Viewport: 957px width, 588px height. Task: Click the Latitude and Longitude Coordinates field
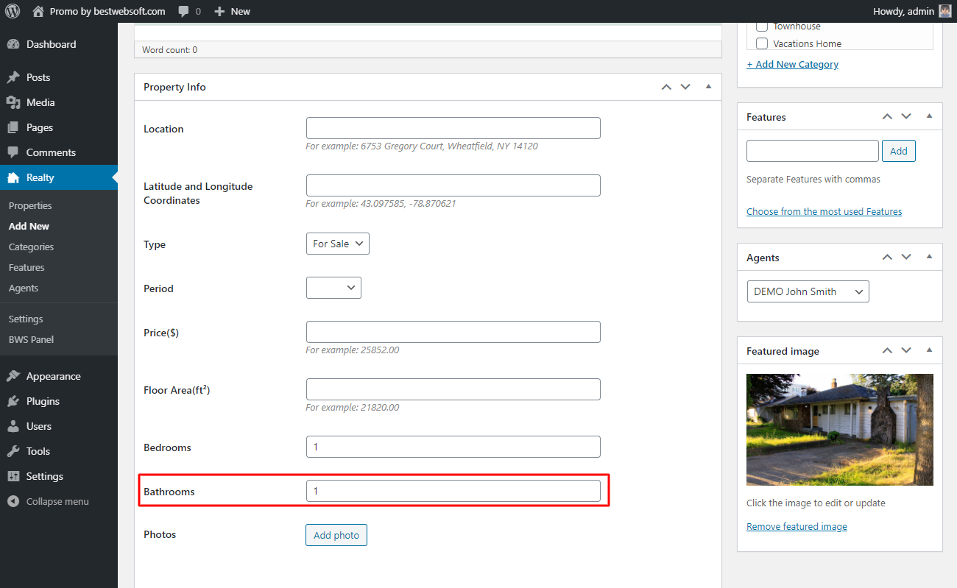point(453,185)
